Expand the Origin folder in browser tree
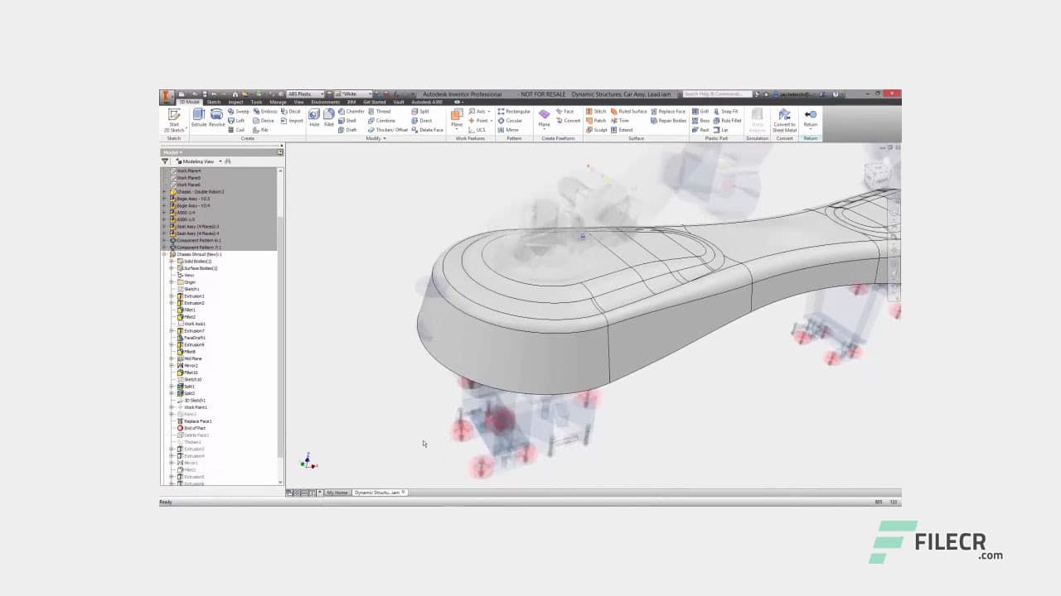 pyautogui.click(x=172, y=281)
